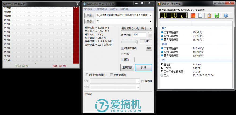The height and width of the screenshot is (115, 236).
Task: Enable the 校验 verify checkbox
Action: click(x=122, y=54)
